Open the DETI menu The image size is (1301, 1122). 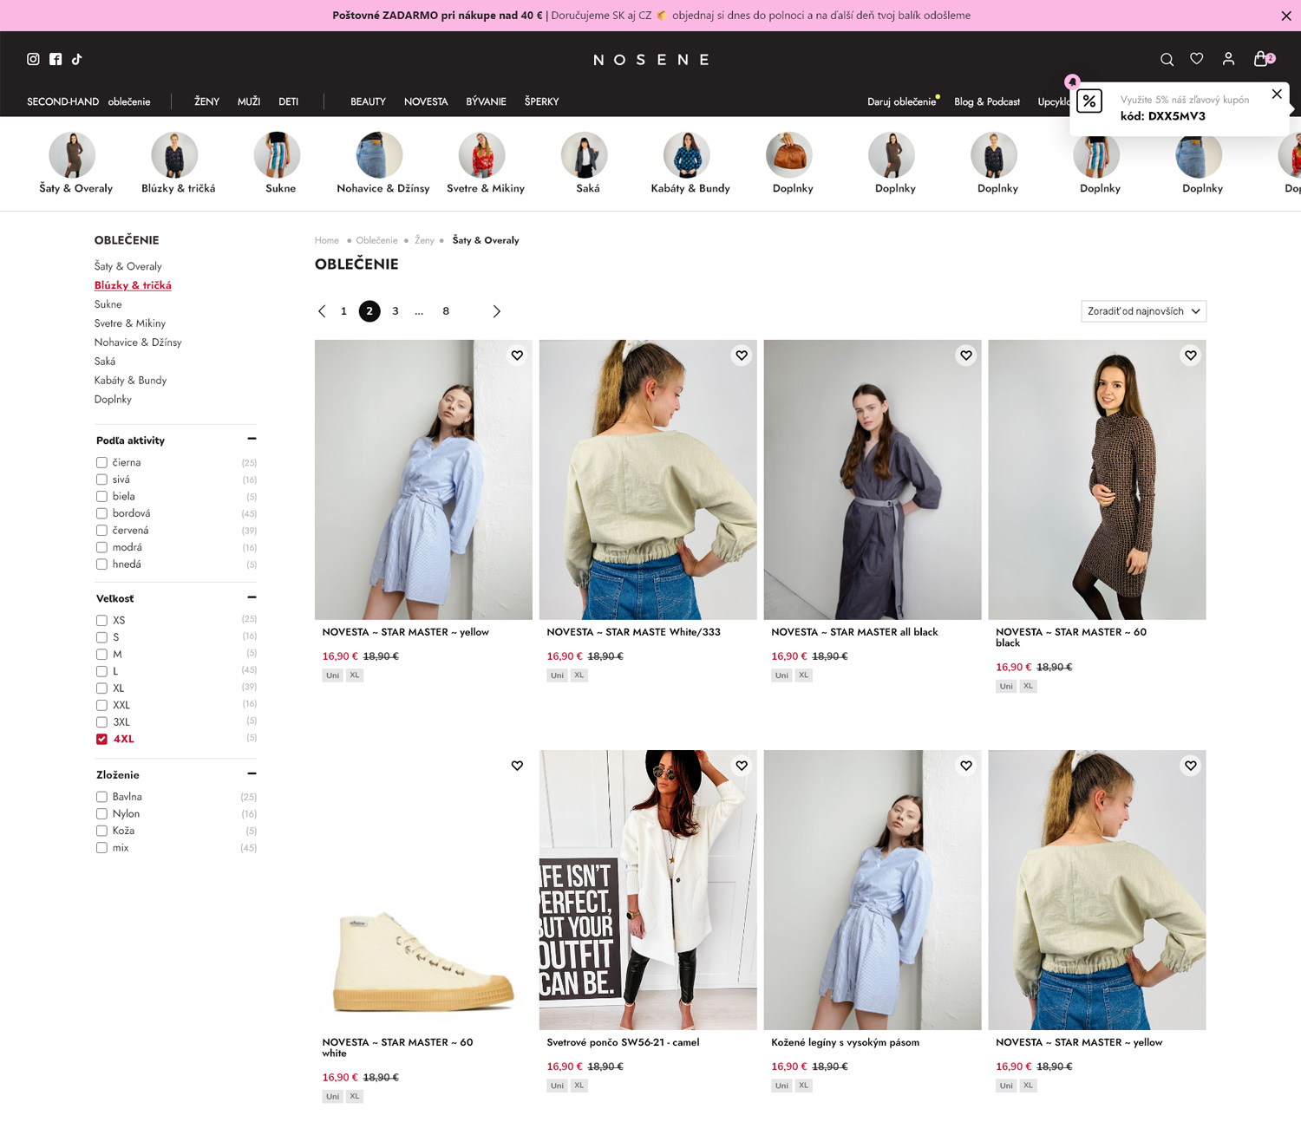coord(288,101)
